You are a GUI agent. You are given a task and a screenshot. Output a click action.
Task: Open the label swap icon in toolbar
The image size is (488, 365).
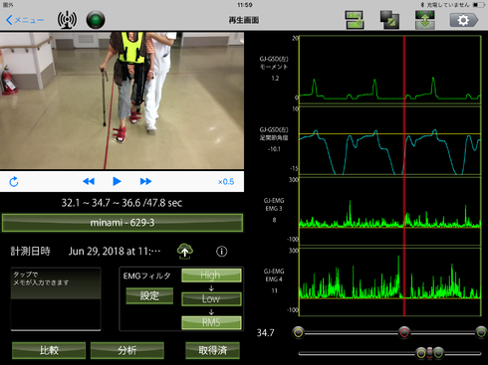coord(355,20)
